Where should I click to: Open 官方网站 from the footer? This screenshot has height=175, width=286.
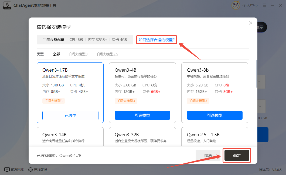pyautogui.click(x=14, y=169)
